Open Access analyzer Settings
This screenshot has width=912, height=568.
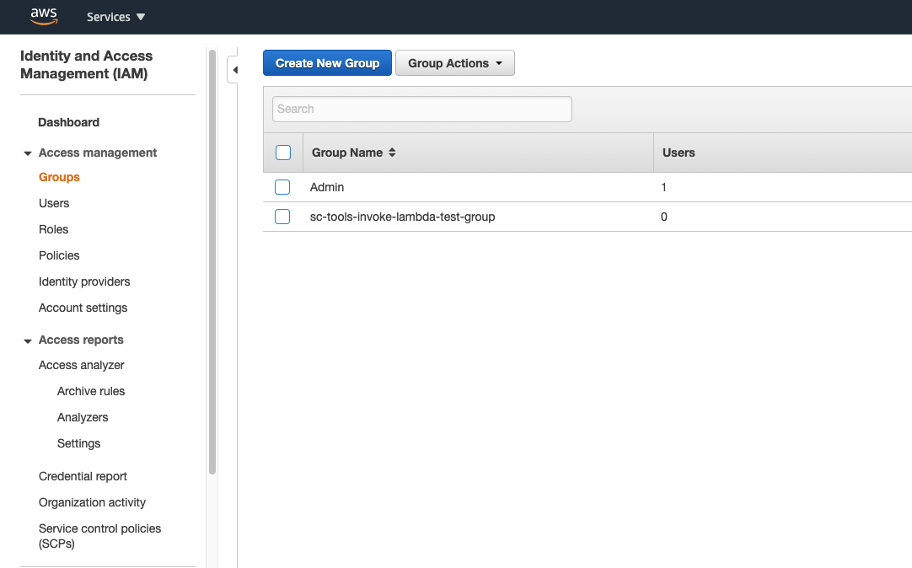(x=78, y=443)
